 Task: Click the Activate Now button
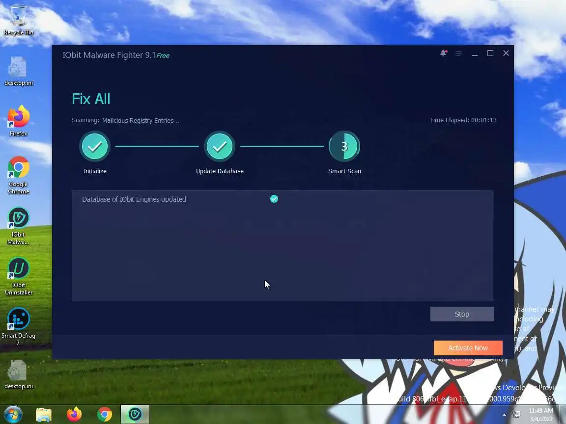click(x=468, y=348)
